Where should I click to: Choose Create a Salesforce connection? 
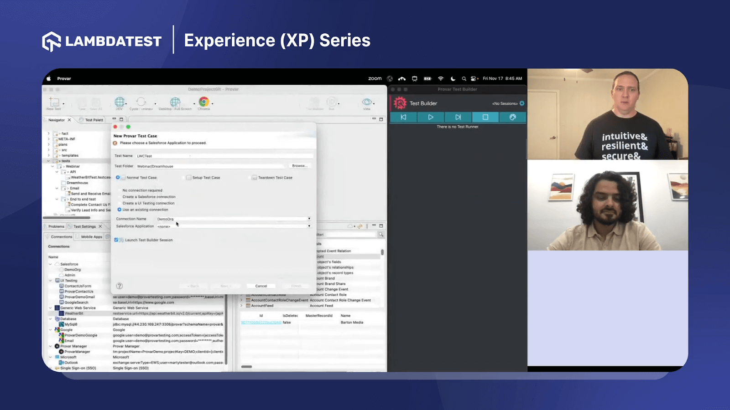pyautogui.click(x=120, y=196)
